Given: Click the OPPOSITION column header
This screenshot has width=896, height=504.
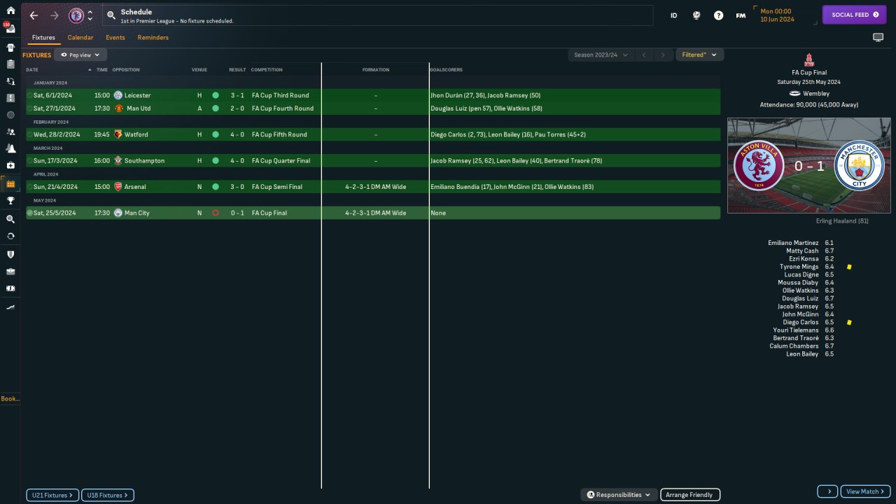Looking at the screenshot, I should tap(126, 70).
